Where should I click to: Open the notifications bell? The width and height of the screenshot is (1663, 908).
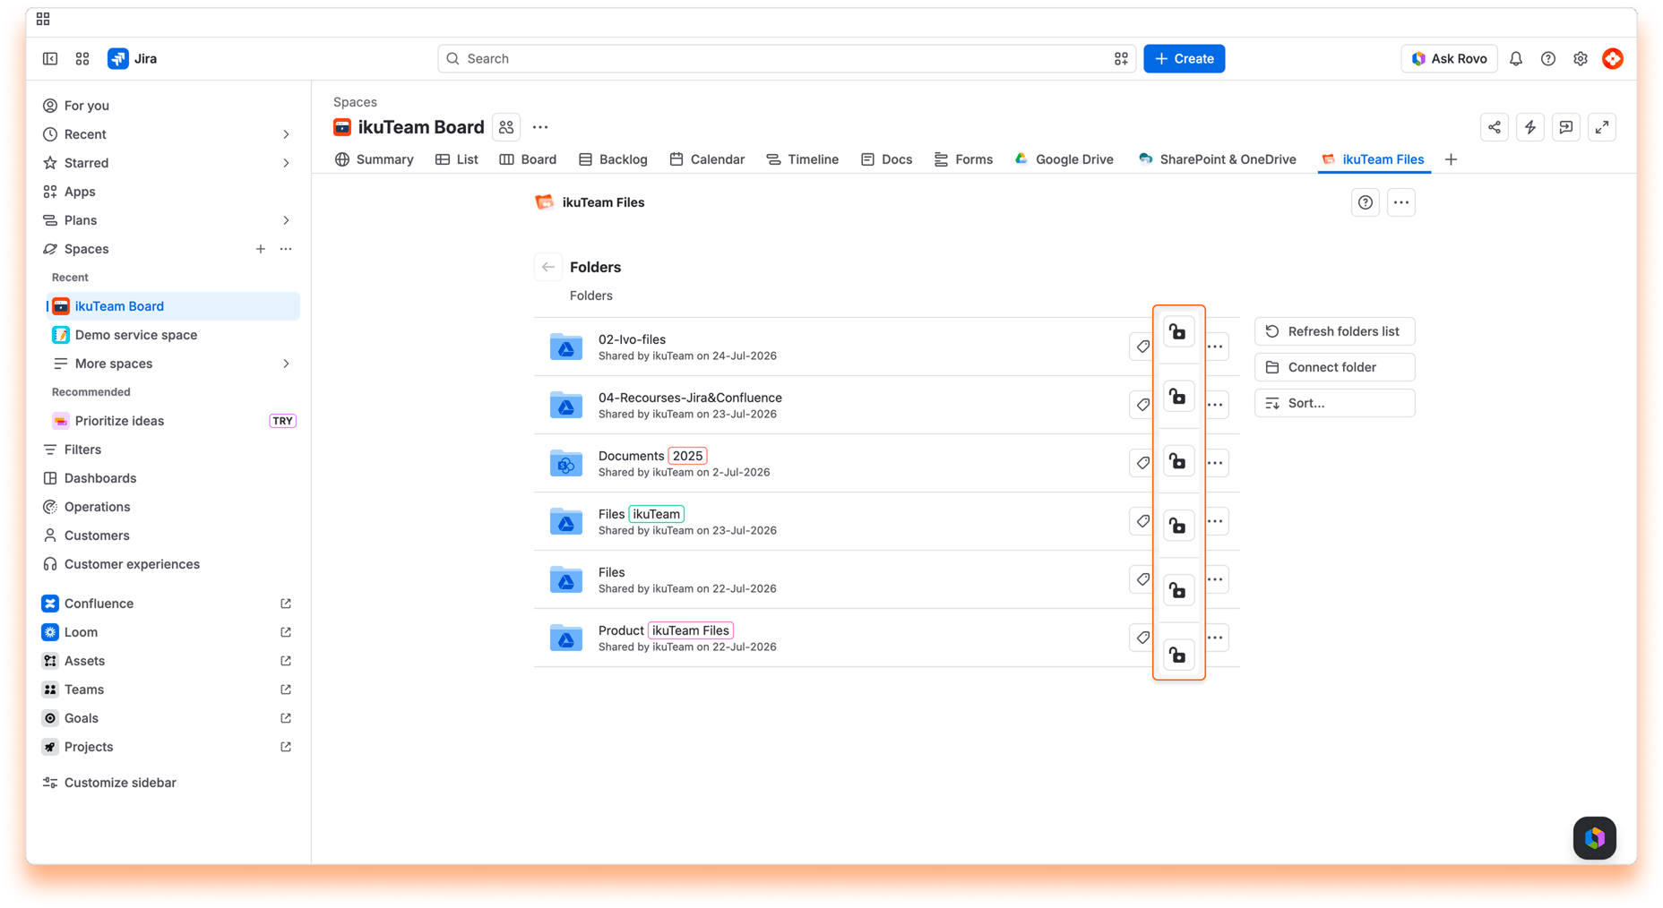coord(1516,58)
